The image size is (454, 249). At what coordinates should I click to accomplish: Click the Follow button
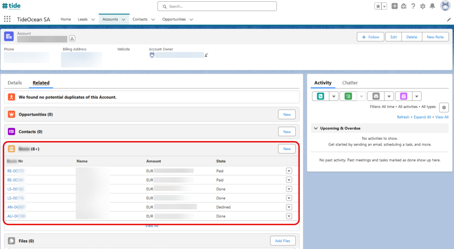click(370, 37)
